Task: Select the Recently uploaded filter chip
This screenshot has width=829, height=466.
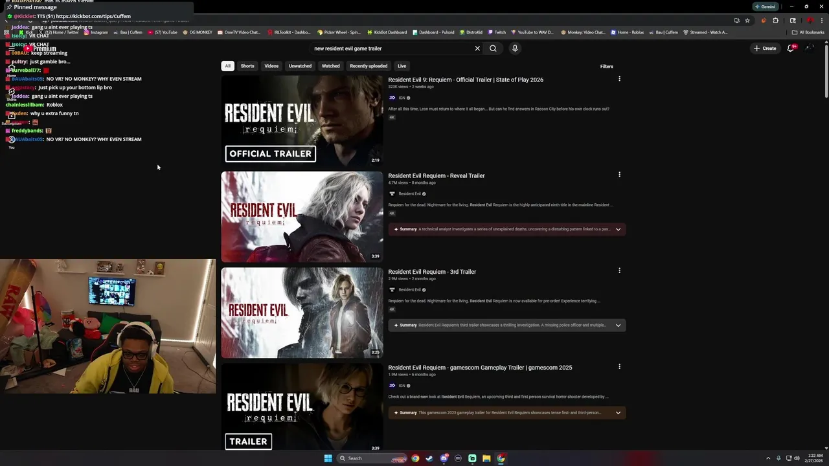Action: tap(369, 66)
